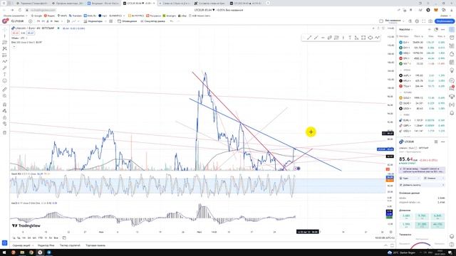This screenshot has width=456, height=256.
Task: Collapse the indicator legend arrow on chart
Action: (14, 47)
